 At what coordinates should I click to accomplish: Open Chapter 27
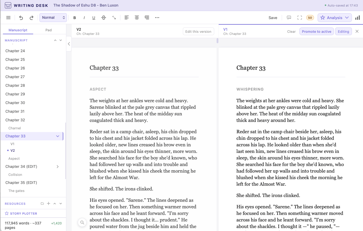pyautogui.click(x=15, y=77)
